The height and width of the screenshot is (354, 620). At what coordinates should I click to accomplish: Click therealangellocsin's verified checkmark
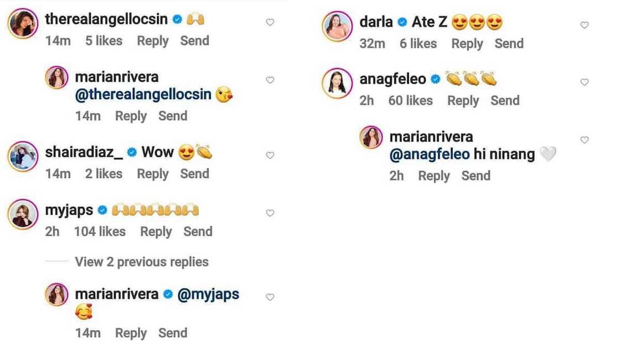click(x=177, y=18)
